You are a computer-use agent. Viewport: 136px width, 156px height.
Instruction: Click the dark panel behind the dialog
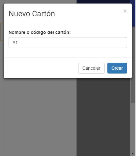103,117
